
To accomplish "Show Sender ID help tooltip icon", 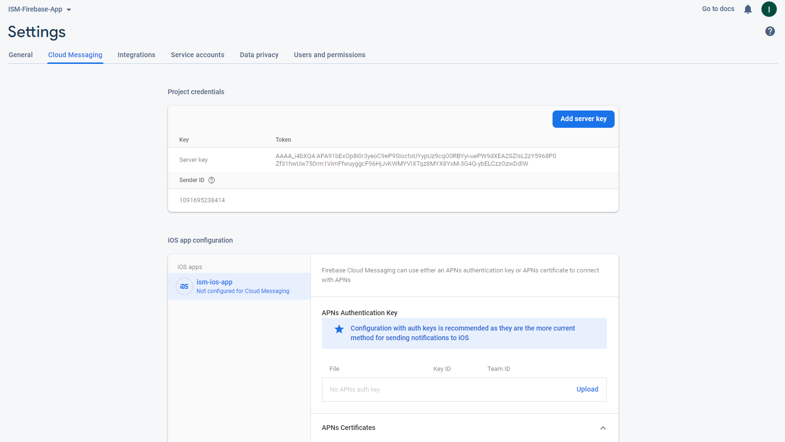I will (x=211, y=180).
